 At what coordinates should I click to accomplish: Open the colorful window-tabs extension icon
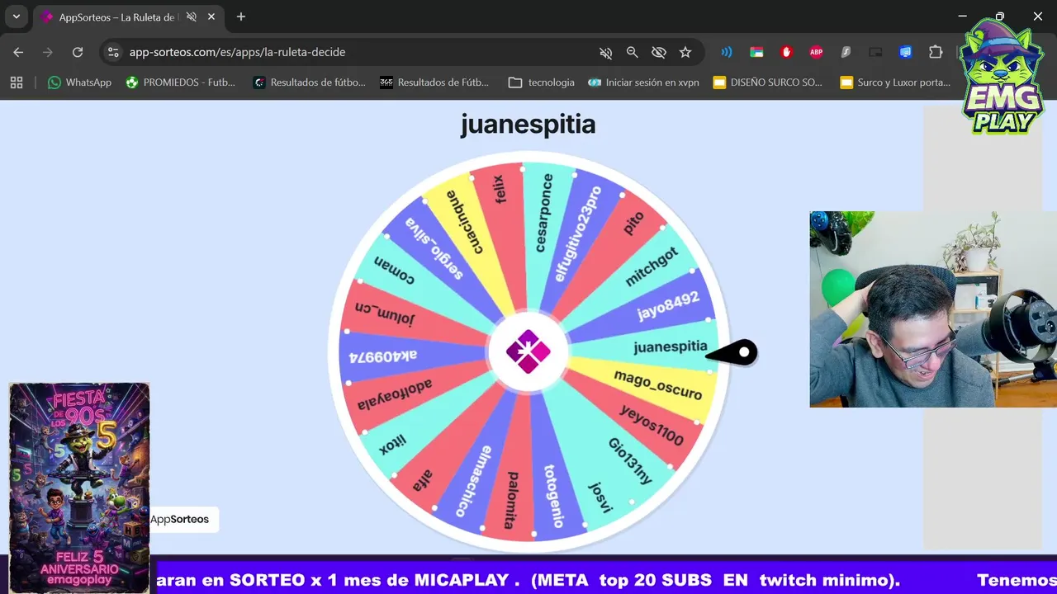pos(756,52)
